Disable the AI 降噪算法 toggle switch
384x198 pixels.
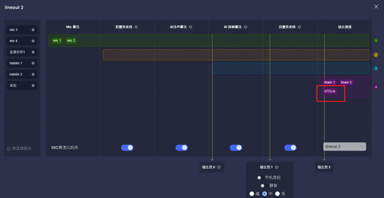[x=236, y=148]
